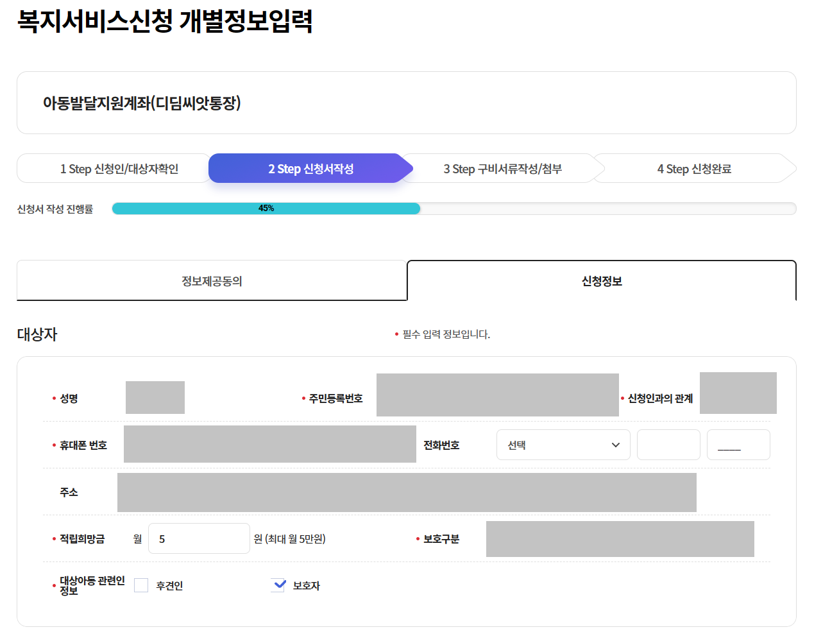Click the 적립희망금 amount input showing 5
The image size is (814, 634).
(199, 538)
